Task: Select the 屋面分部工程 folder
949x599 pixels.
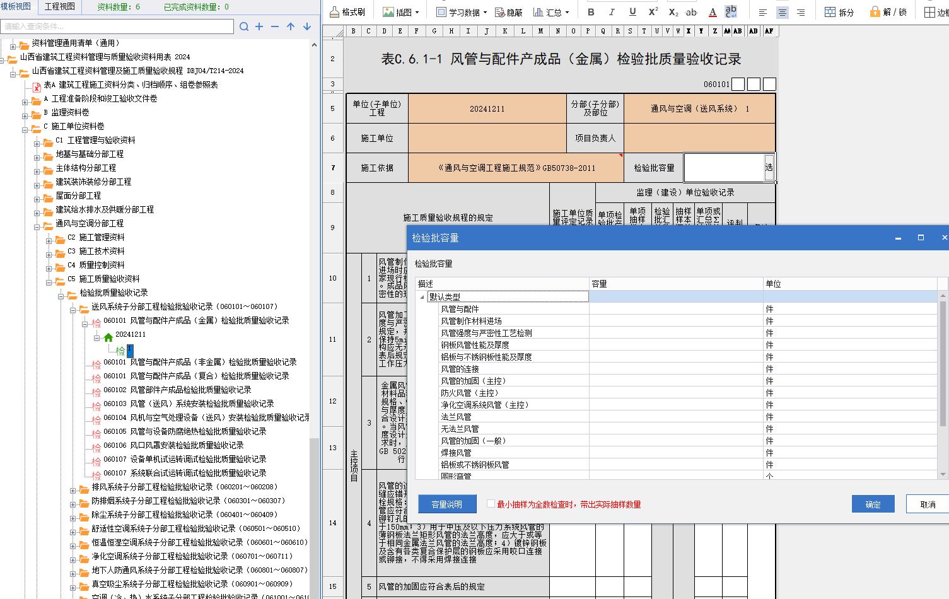Action: [78, 196]
